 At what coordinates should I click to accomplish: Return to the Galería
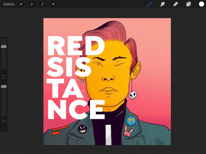point(9,4)
